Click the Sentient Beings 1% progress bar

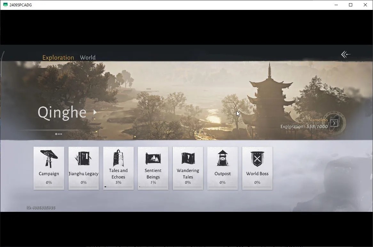coord(153,187)
